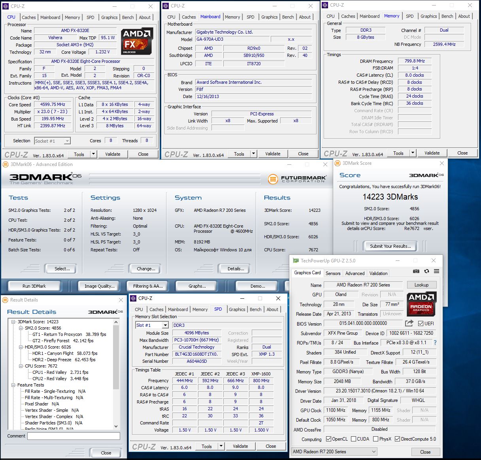Click Submit Your Results button

click(x=390, y=246)
